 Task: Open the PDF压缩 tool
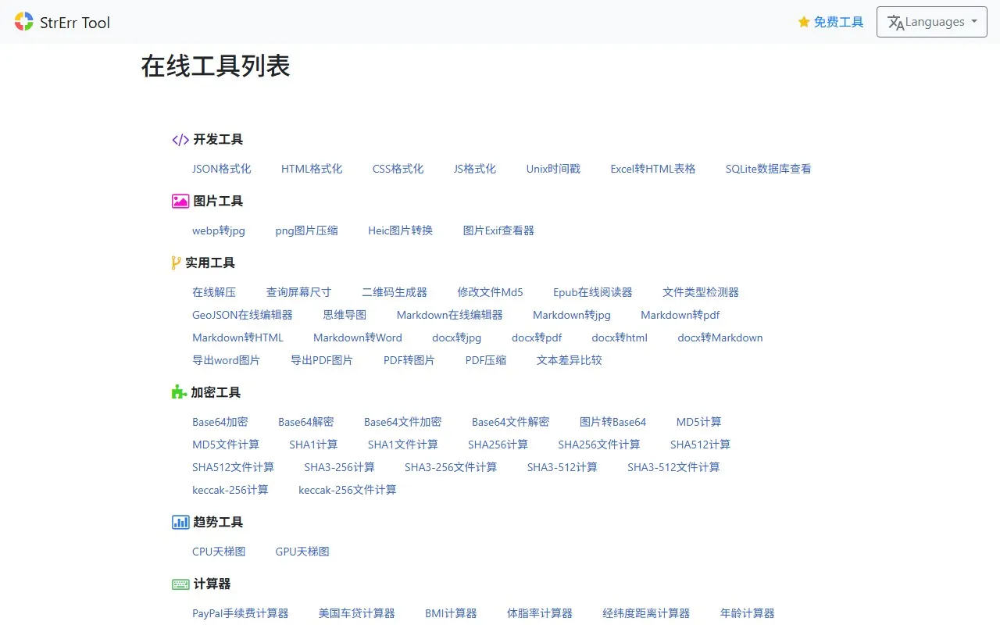pyautogui.click(x=486, y=360)
